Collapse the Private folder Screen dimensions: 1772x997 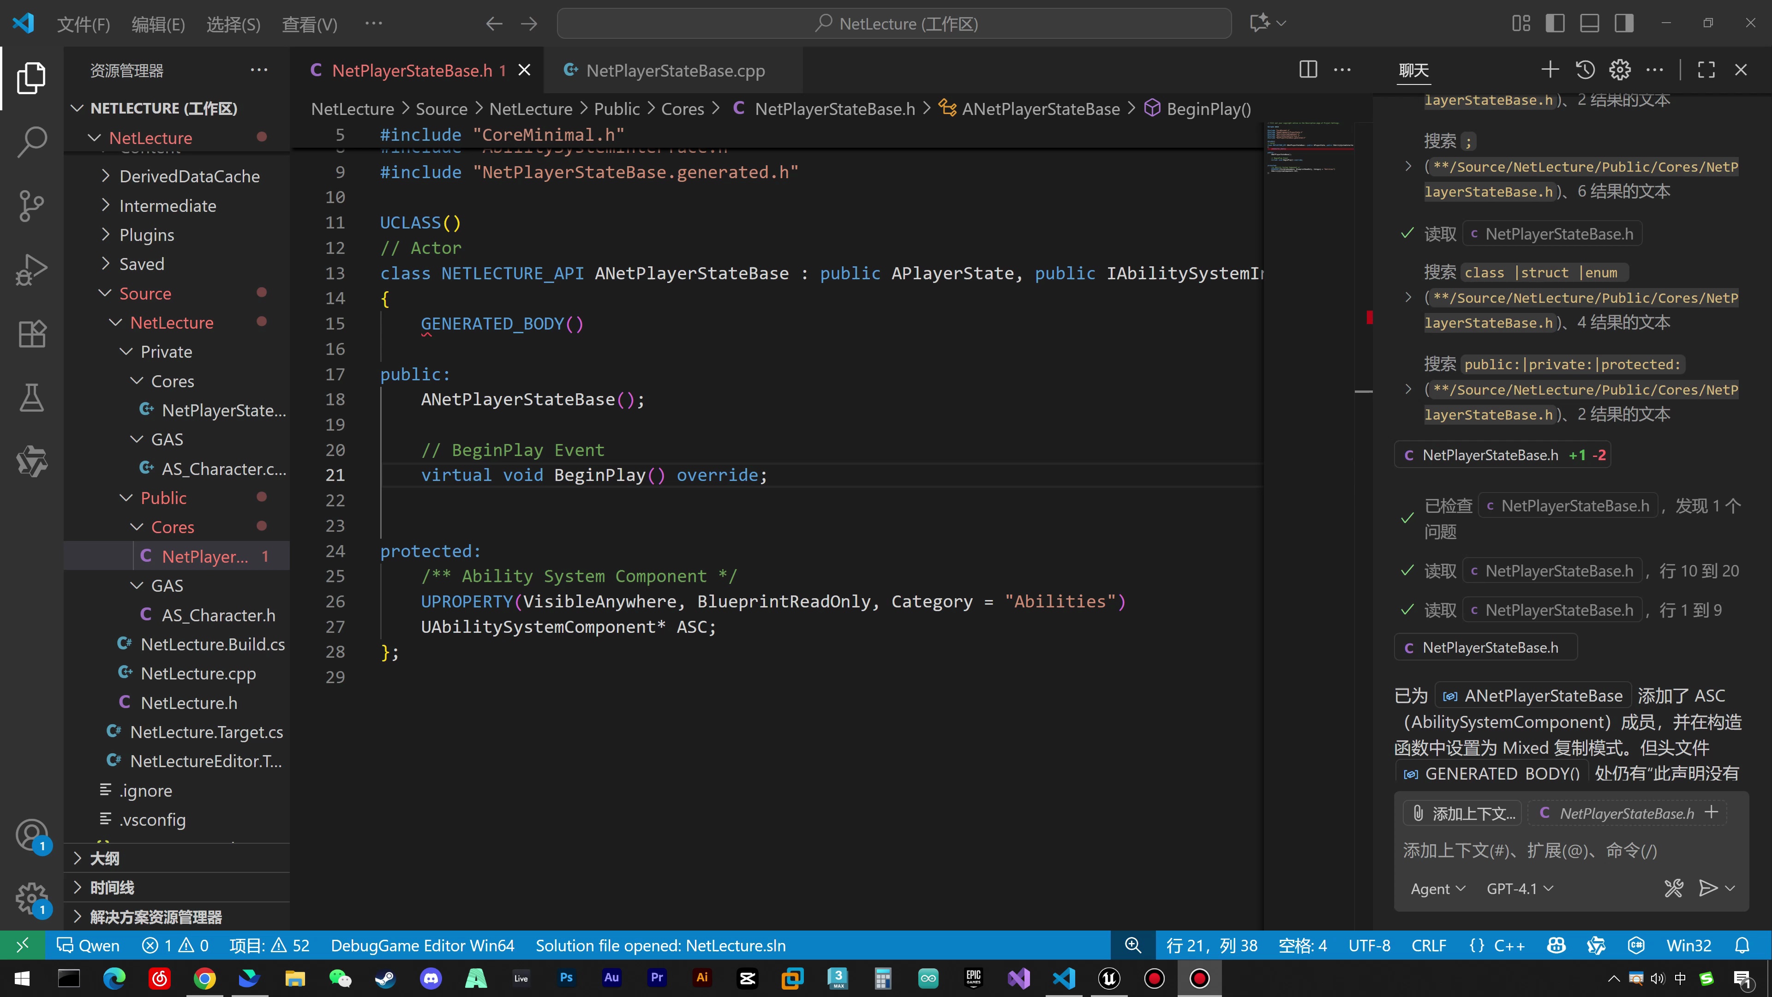[126, 352]
